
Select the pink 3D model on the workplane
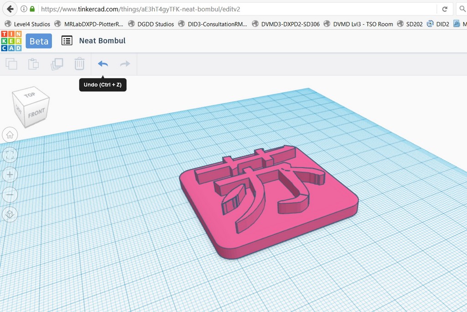click(x=268, y=202)
